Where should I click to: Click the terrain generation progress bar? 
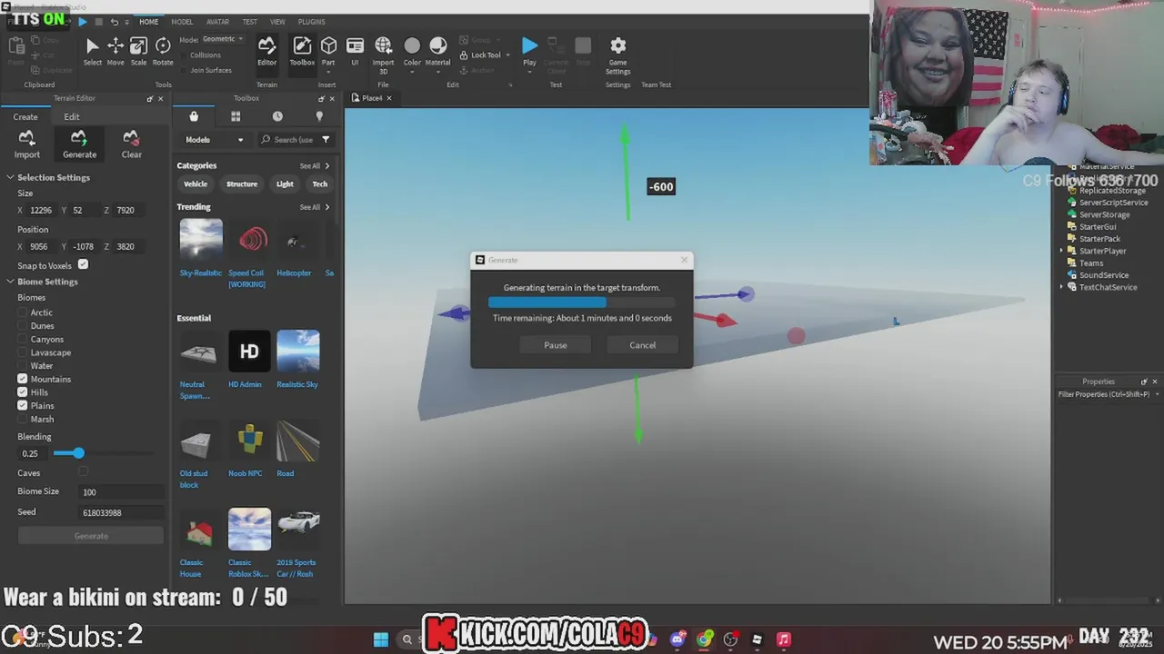pos(582,302)
